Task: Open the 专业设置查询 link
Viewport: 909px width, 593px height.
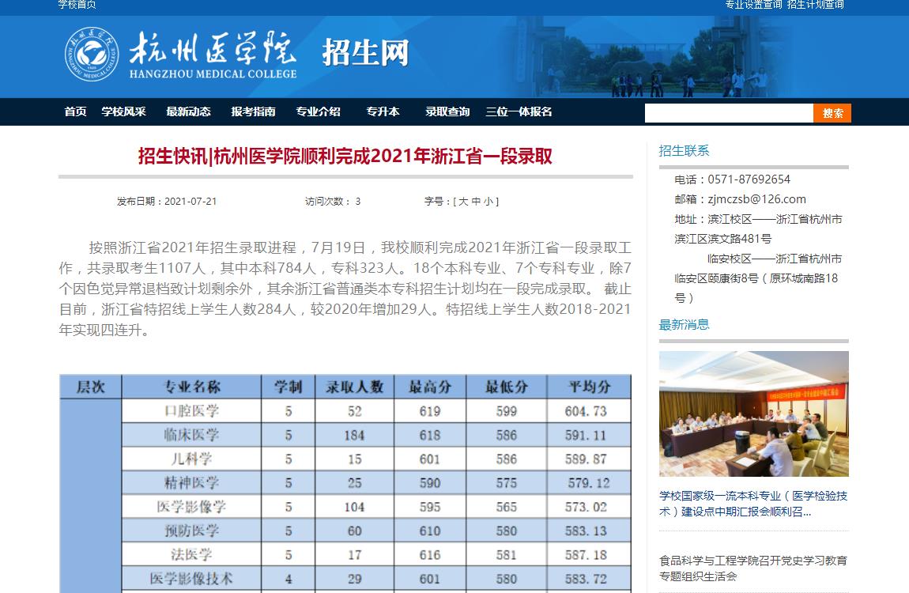Action: click(753, 5)
